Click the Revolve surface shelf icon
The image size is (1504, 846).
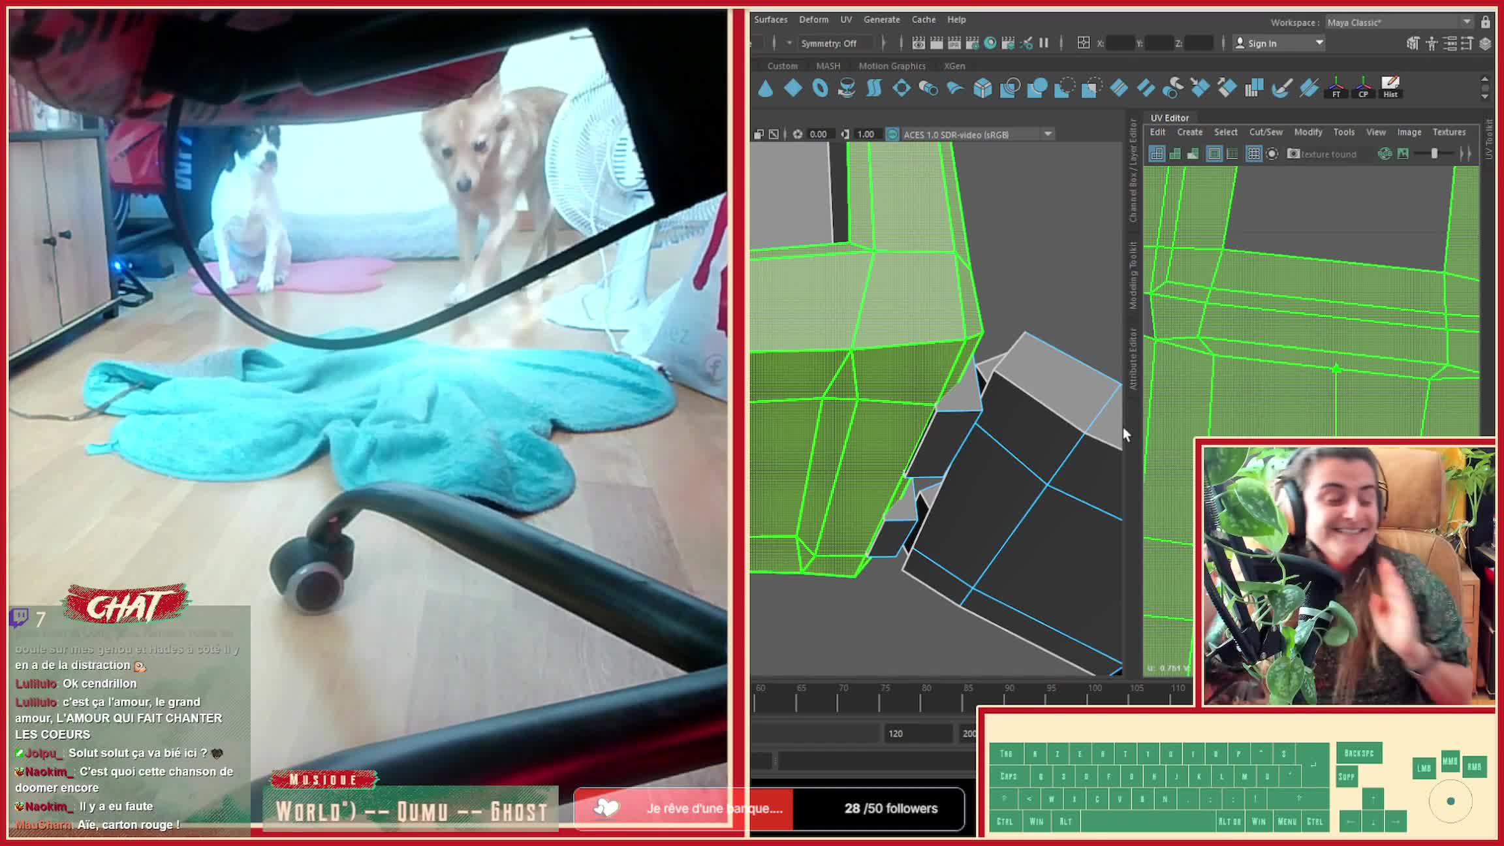point(847,87)
